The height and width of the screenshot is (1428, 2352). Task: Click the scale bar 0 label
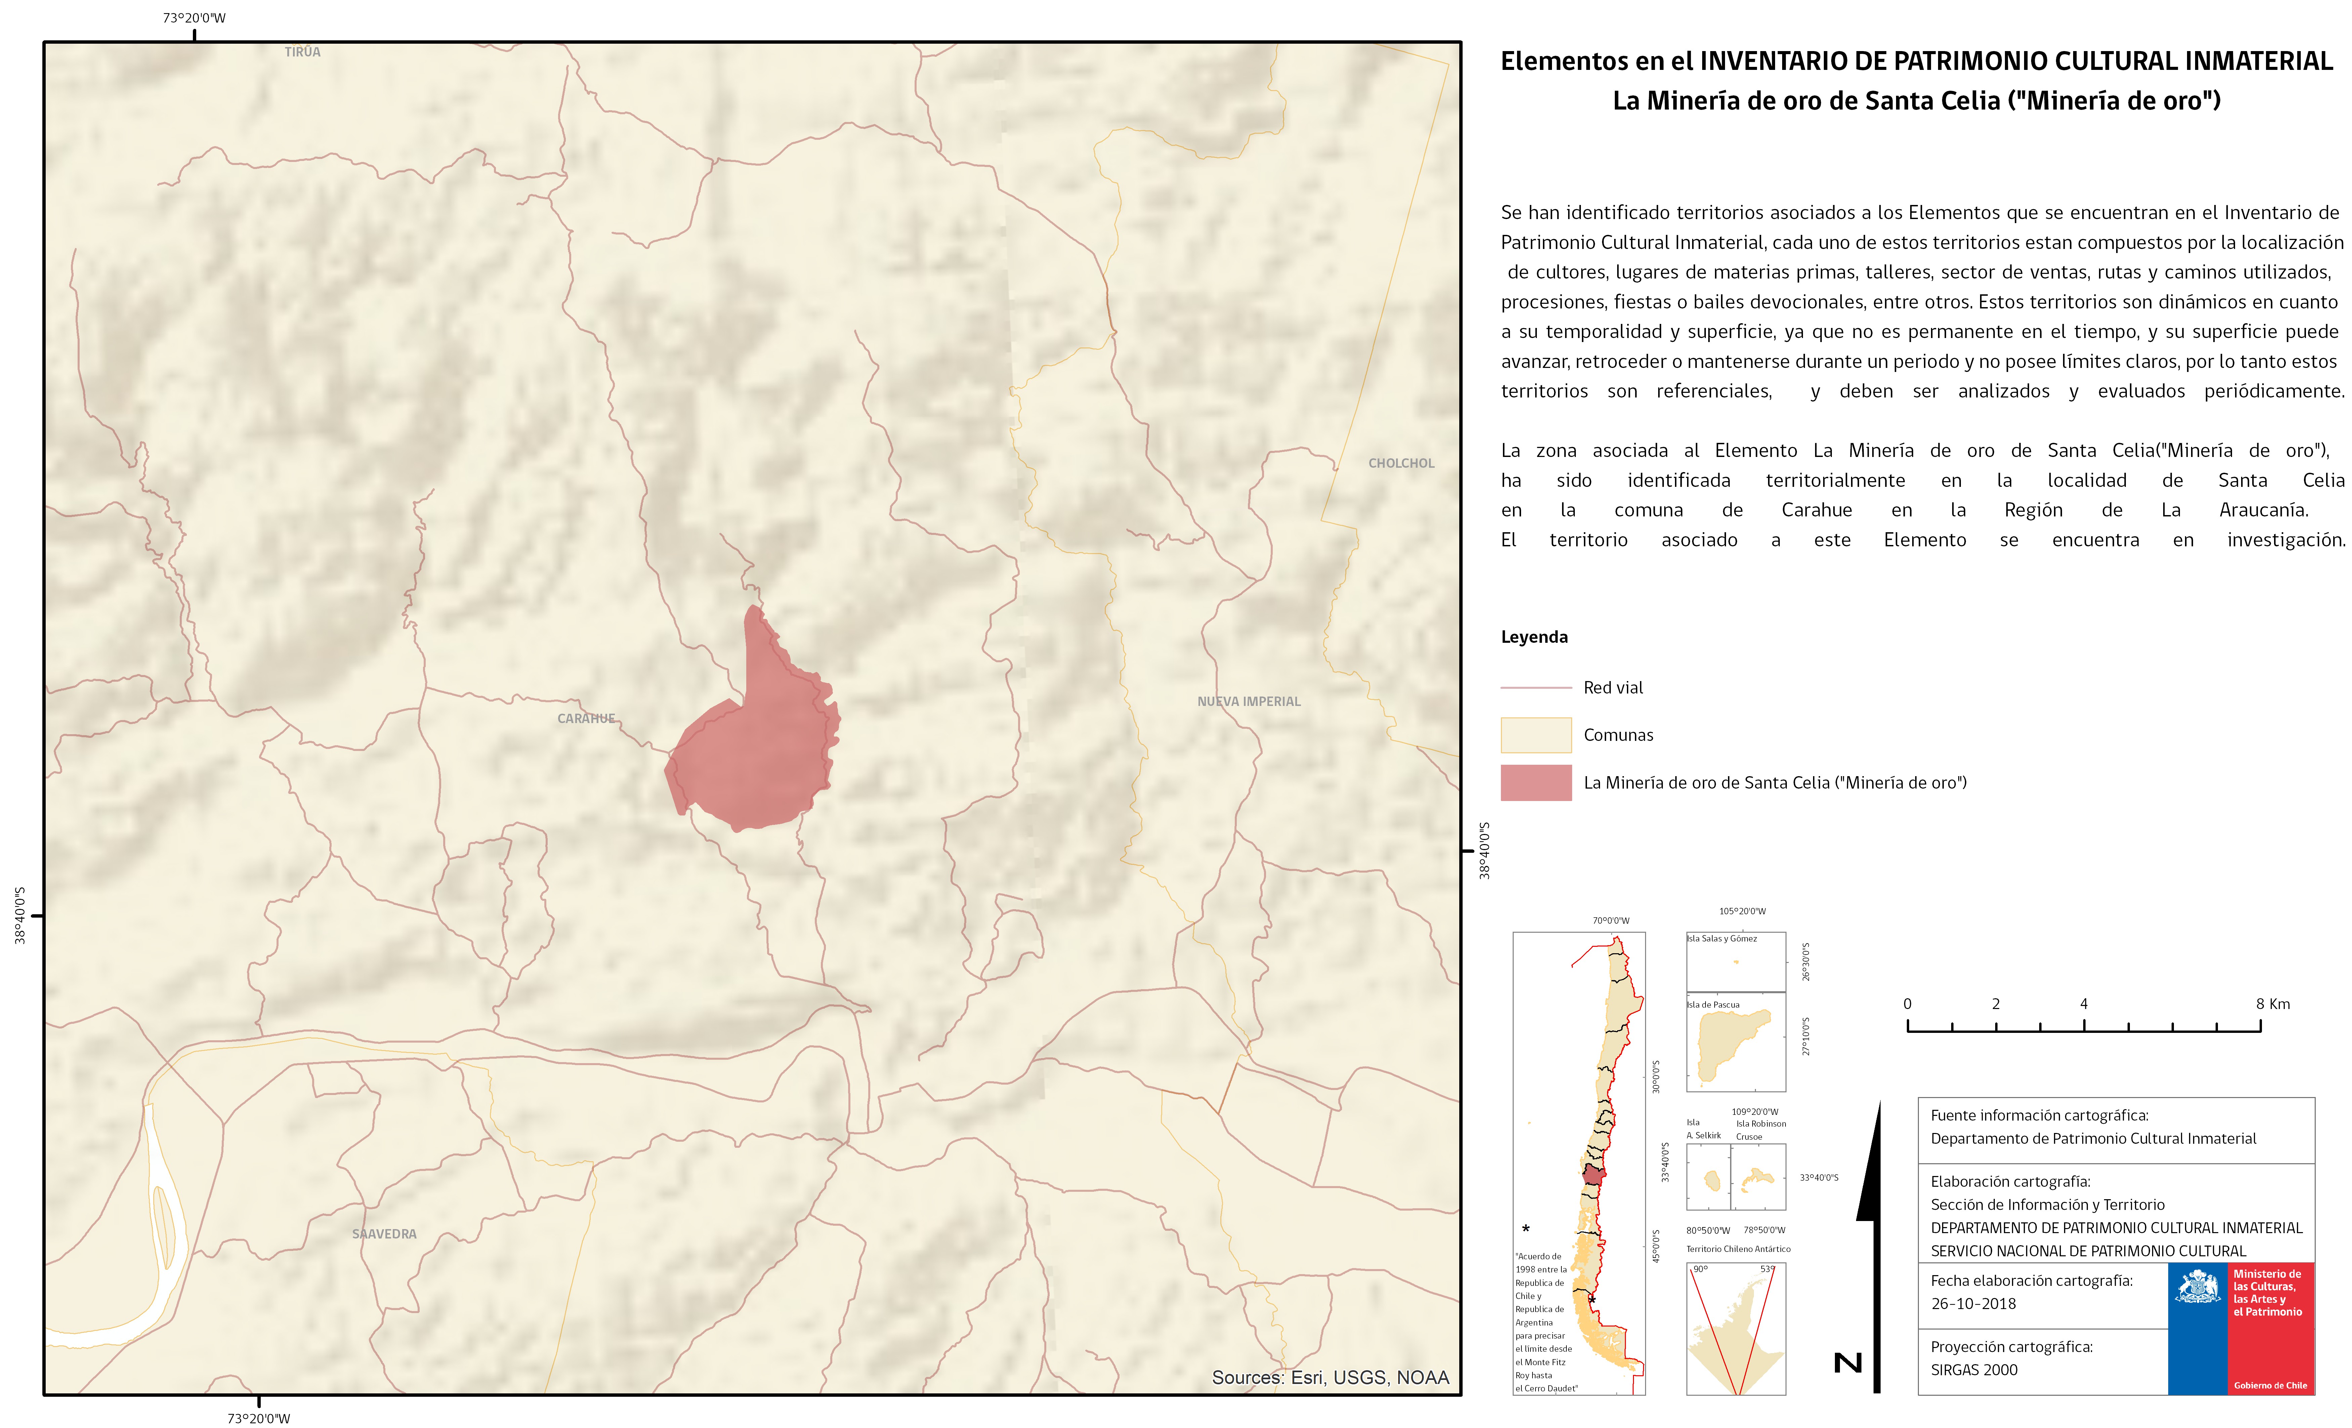click(x=1907, y=1004)
